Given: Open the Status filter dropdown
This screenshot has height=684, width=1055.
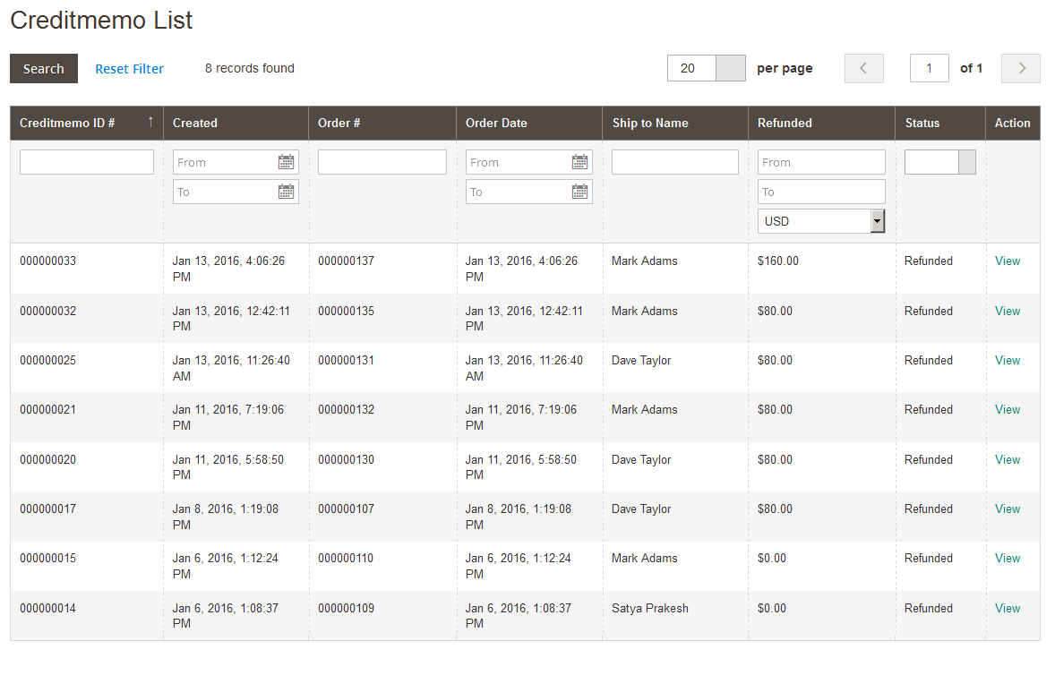Looking at the screenshot, I should (966, 162).
